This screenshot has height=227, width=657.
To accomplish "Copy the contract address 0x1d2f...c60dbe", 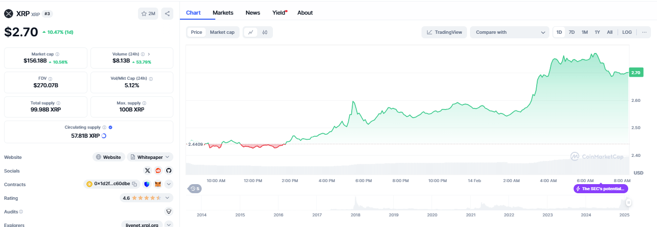I will [135, 185].
